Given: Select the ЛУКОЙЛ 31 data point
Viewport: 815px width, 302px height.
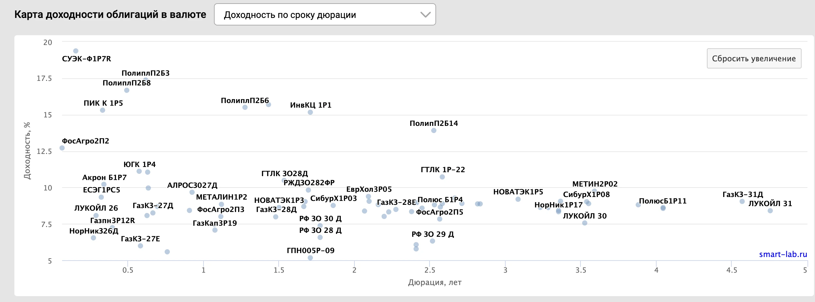Looking at the screenshot, I should (x=770, y=211).
